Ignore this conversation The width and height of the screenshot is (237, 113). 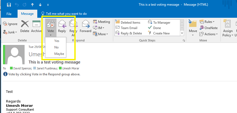pyautogui.click(x=10, y=24)
